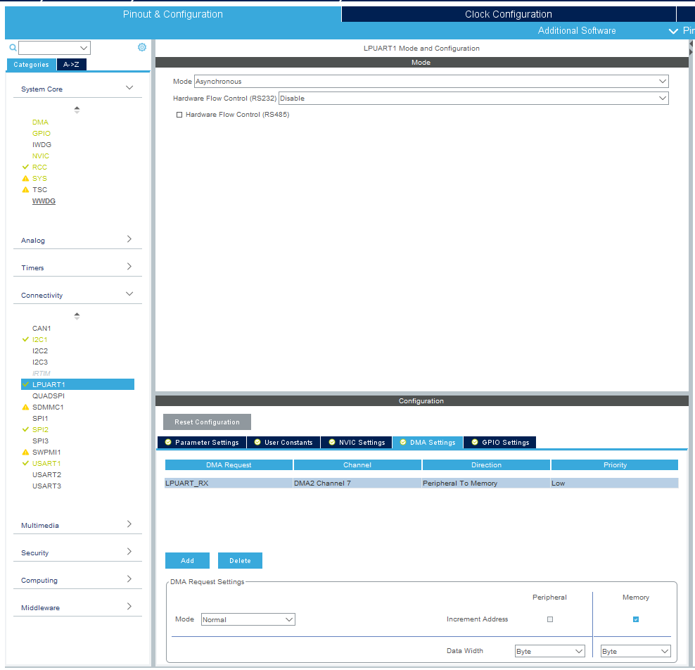Expand the Security category
This screenshot has height=670, width=695.
(129, 552)
